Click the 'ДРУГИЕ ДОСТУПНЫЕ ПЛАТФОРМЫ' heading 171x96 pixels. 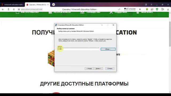point(84,84)
